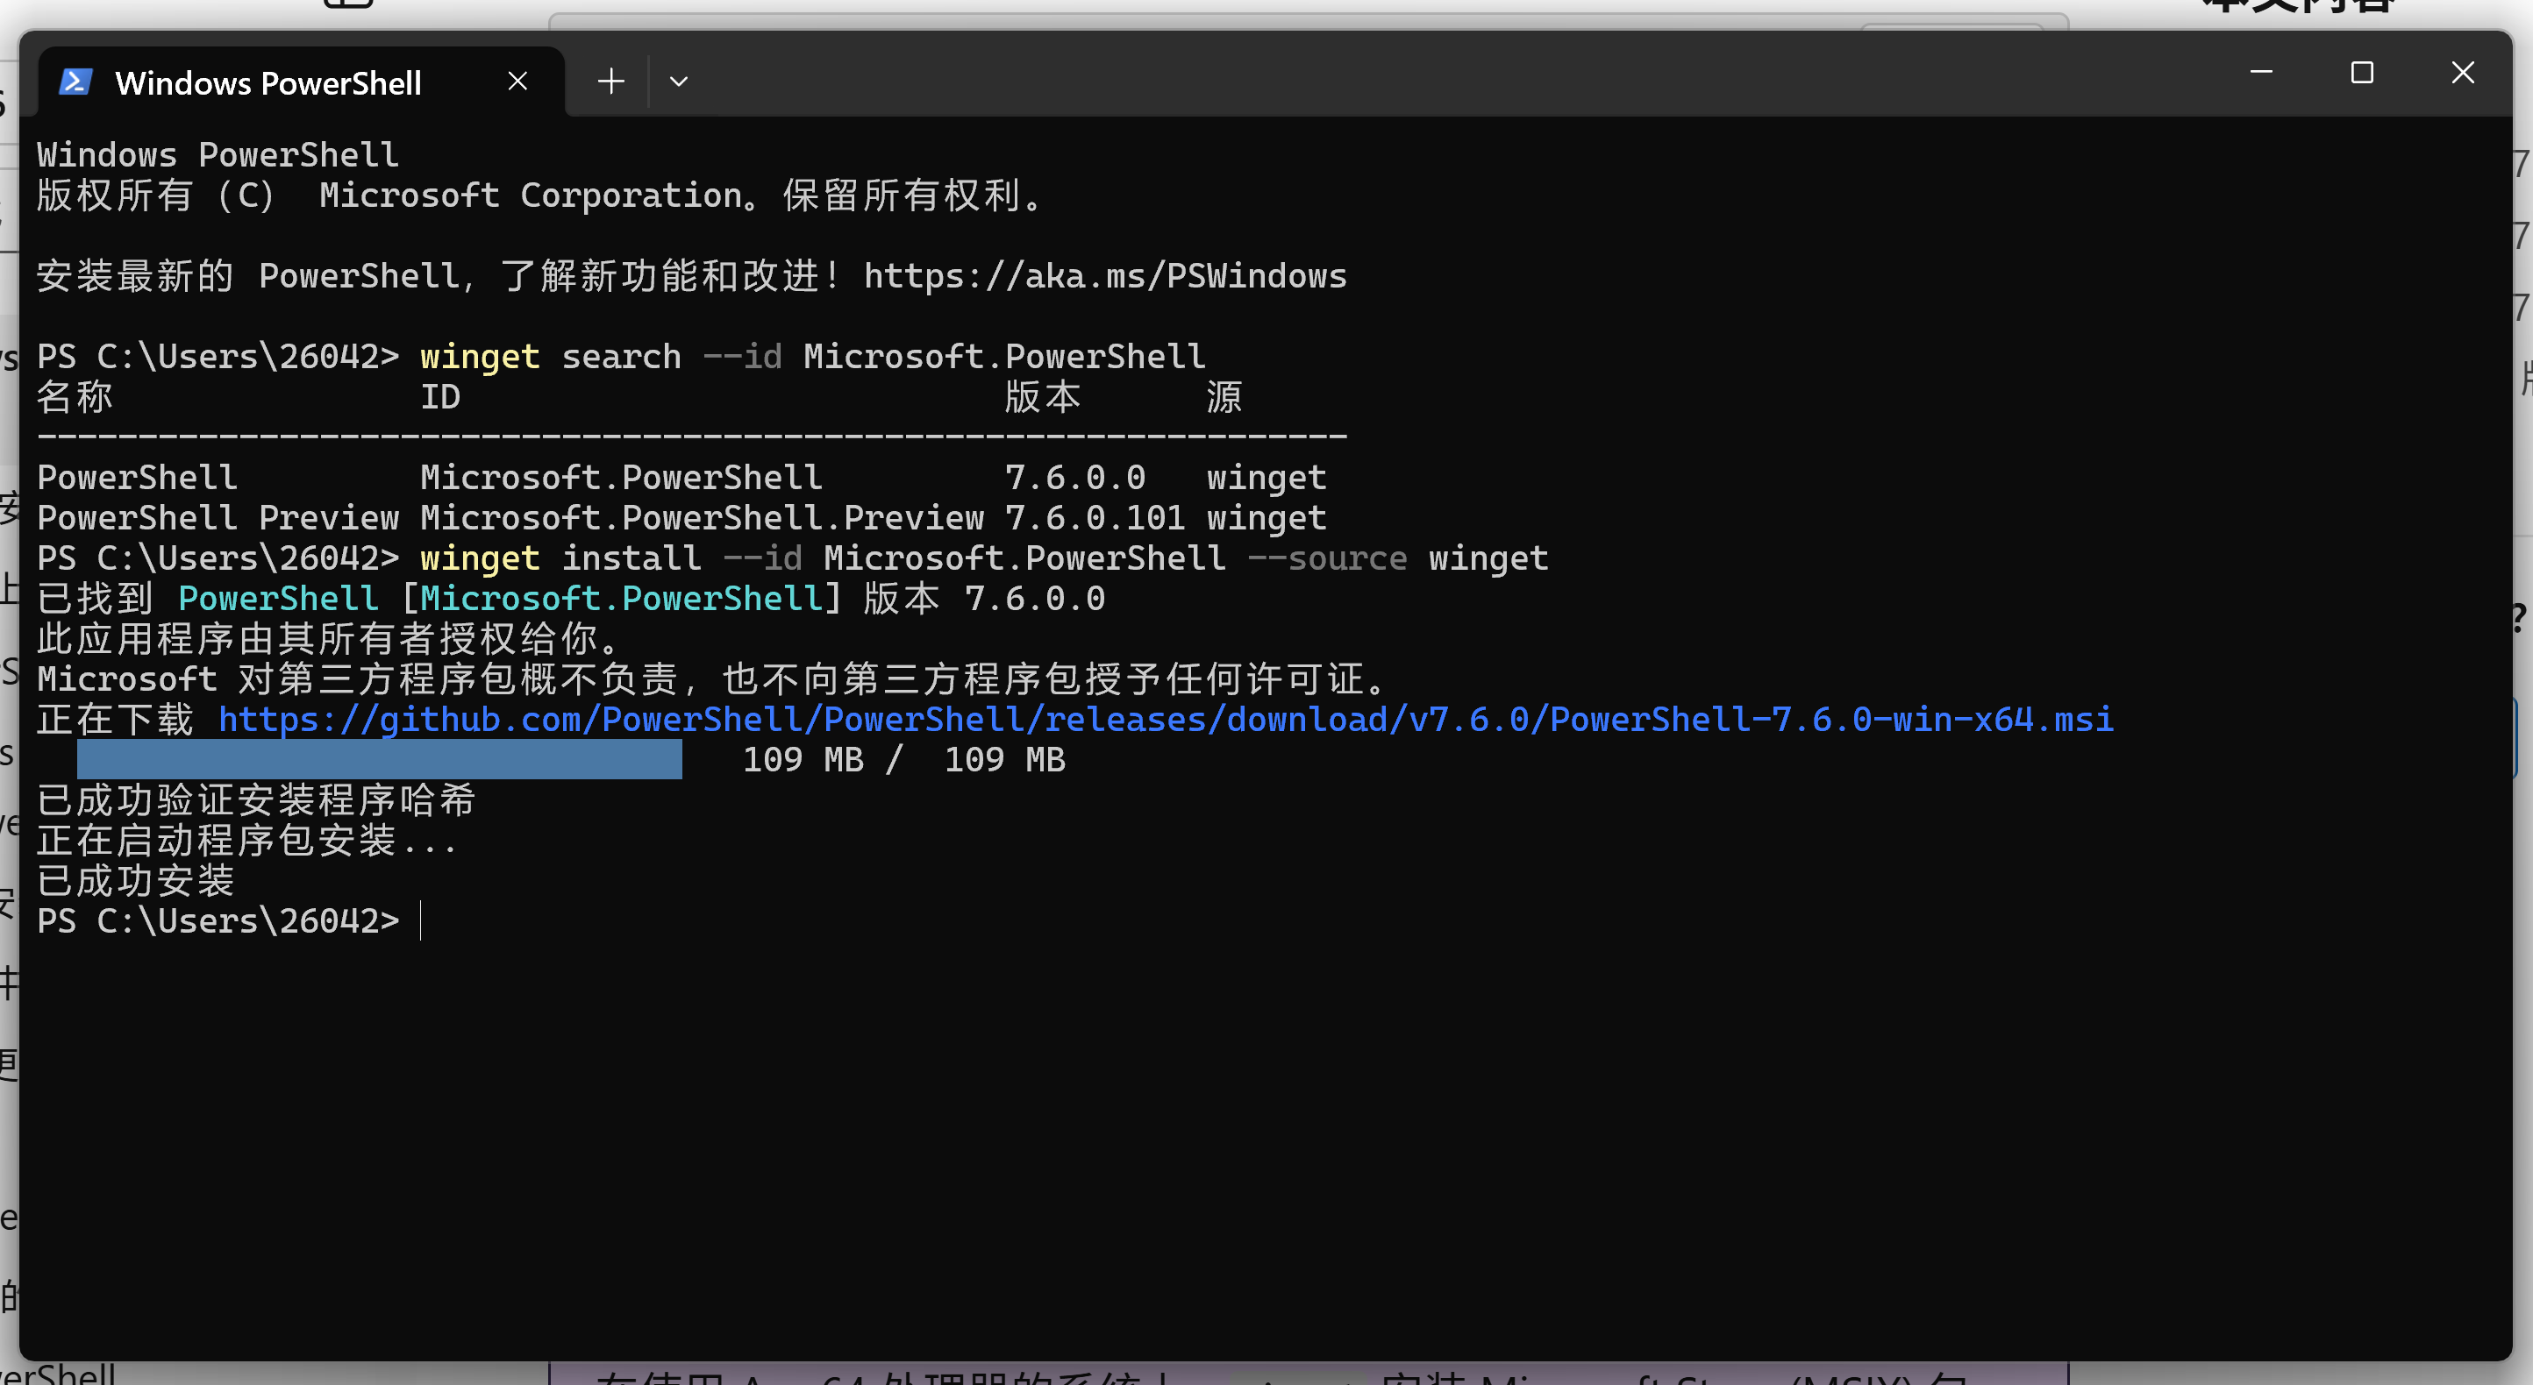The height and width of the screenshot is (1385, 2533).
Task: Open a new tab with the plus button
Action: pyautogui.click(x=610, y=81)
